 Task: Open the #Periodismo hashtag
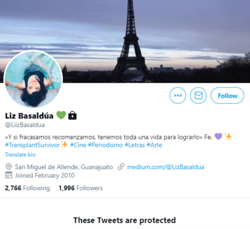pyautogui.click(x=105, y=145)
